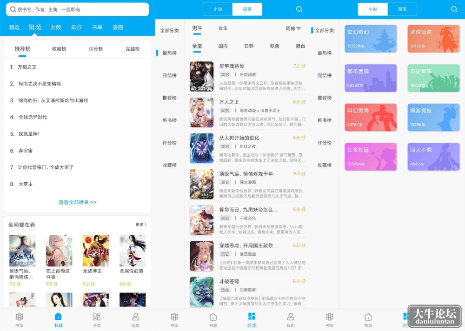Select 新书榜 in the middle screen sidebar
Viewport: 465px width, 331px height.
tap(169, 120)
